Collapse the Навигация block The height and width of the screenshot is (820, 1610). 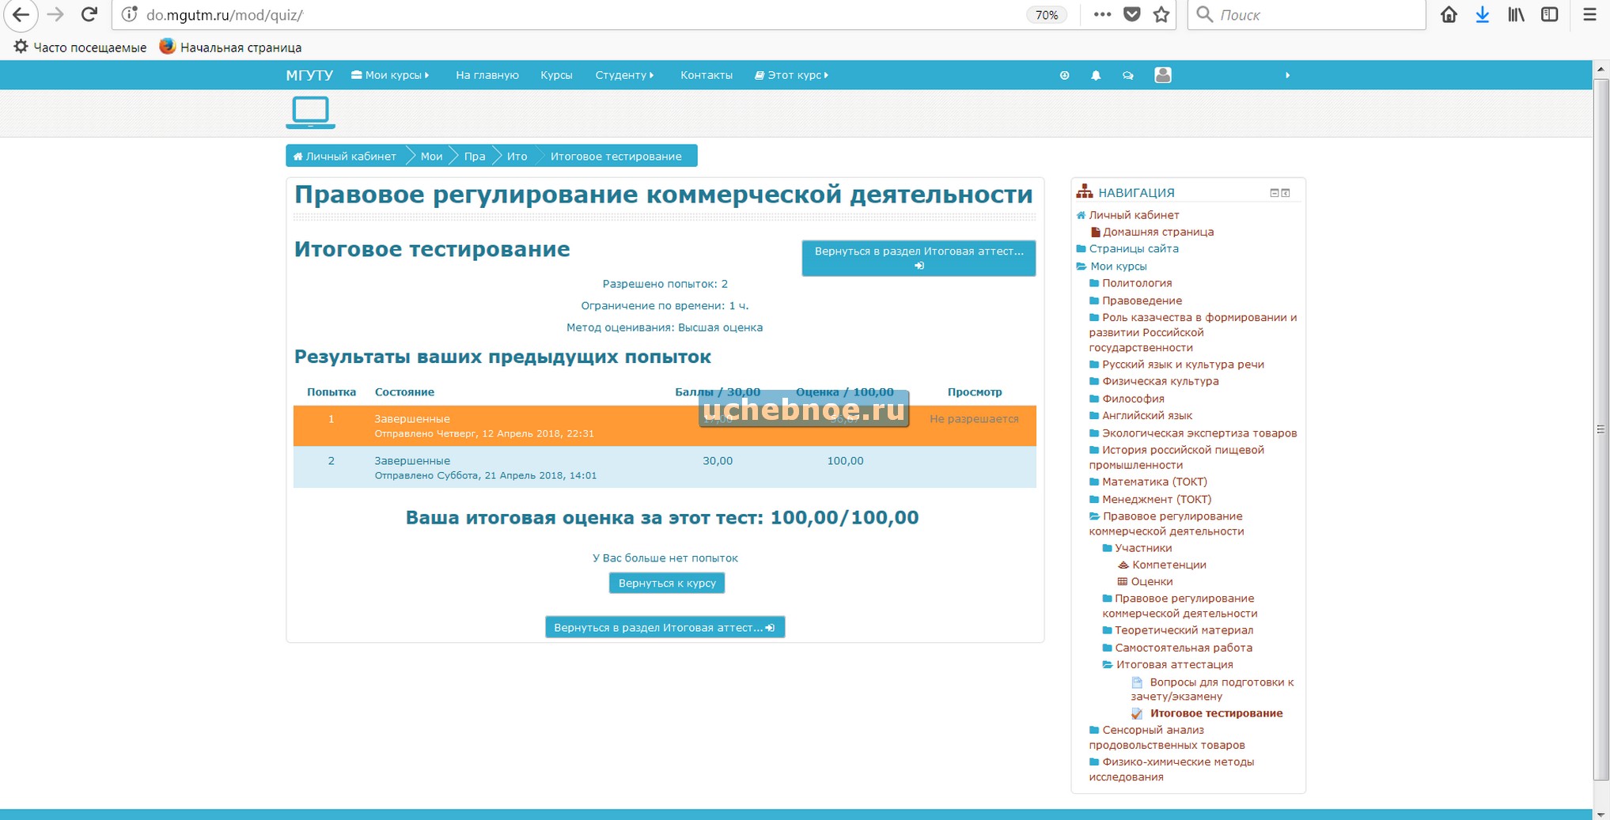(x=1274, y=193)
